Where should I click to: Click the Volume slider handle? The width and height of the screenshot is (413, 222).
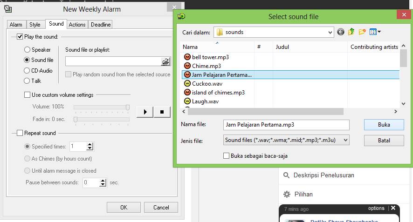(x=128, y=107)
